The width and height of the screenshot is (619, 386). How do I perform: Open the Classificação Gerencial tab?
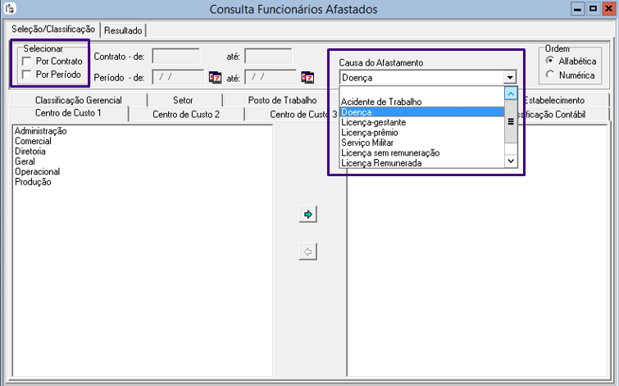click(x=78, y=100)
